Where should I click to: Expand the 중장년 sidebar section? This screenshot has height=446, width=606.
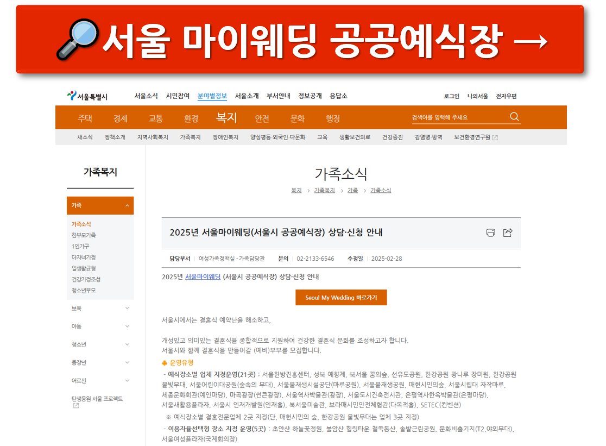100,362
